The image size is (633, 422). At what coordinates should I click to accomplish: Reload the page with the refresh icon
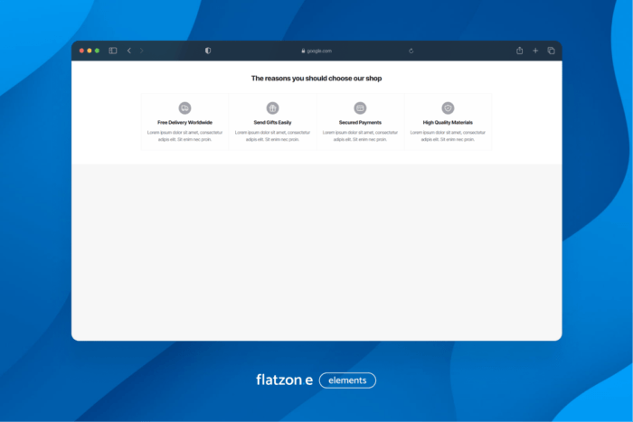[x=411, y=51]
